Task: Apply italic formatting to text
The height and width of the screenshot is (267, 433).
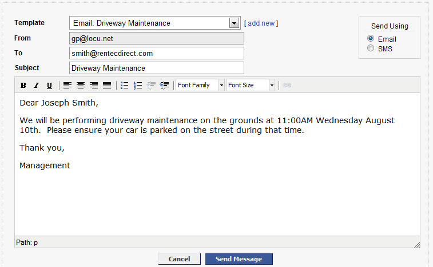Action: coord(36,86)
